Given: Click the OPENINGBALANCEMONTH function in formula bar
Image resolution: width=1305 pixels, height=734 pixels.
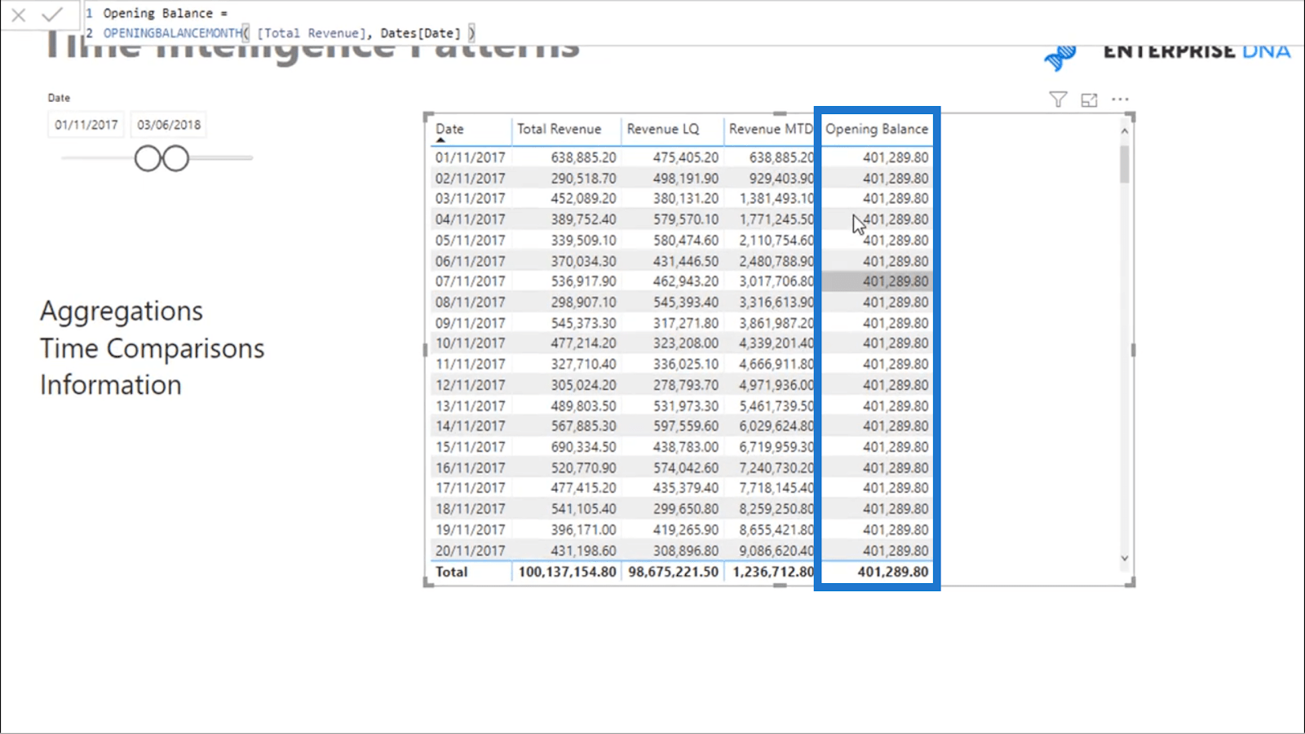Looking at the screenshot, I should click(173, 33).
